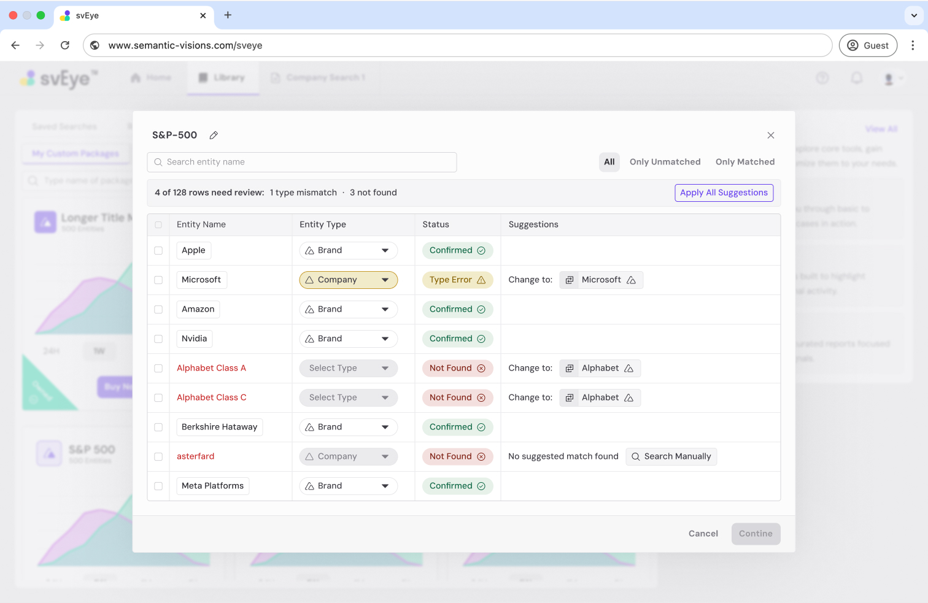Click the Not Found x icon for asterfard
Image resolution: width=928 pixels, height=603 pixels.
point(481,456)
